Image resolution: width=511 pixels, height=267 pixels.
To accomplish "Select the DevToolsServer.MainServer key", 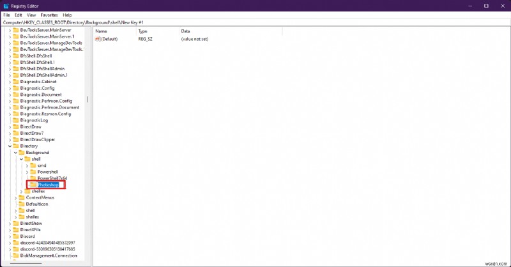I will click(45, 30).
